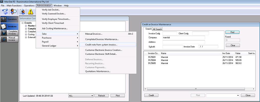Open the Operations sidebar section

pos(9,20)
